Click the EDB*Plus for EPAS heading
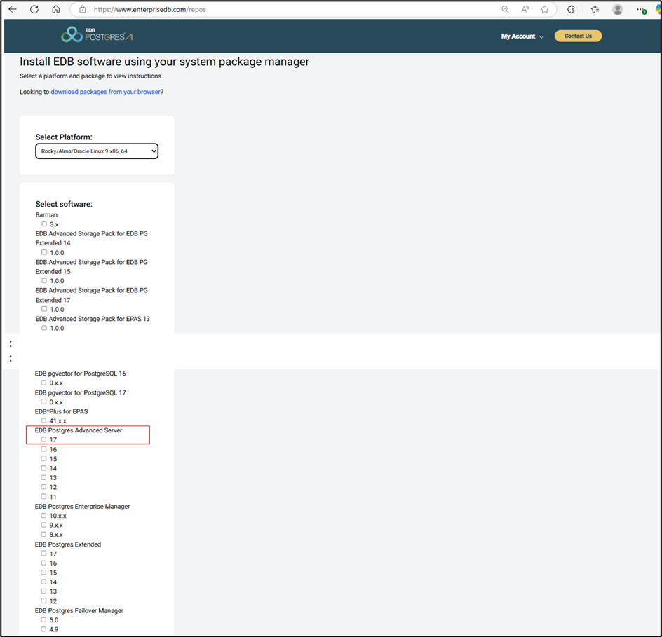The width and height of the screenshot is (662, 637). (62, 411)
